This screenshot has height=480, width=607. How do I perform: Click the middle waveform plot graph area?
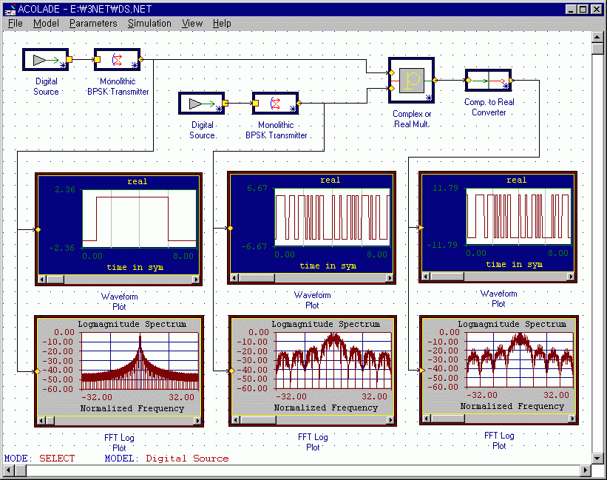coord(332,217)
